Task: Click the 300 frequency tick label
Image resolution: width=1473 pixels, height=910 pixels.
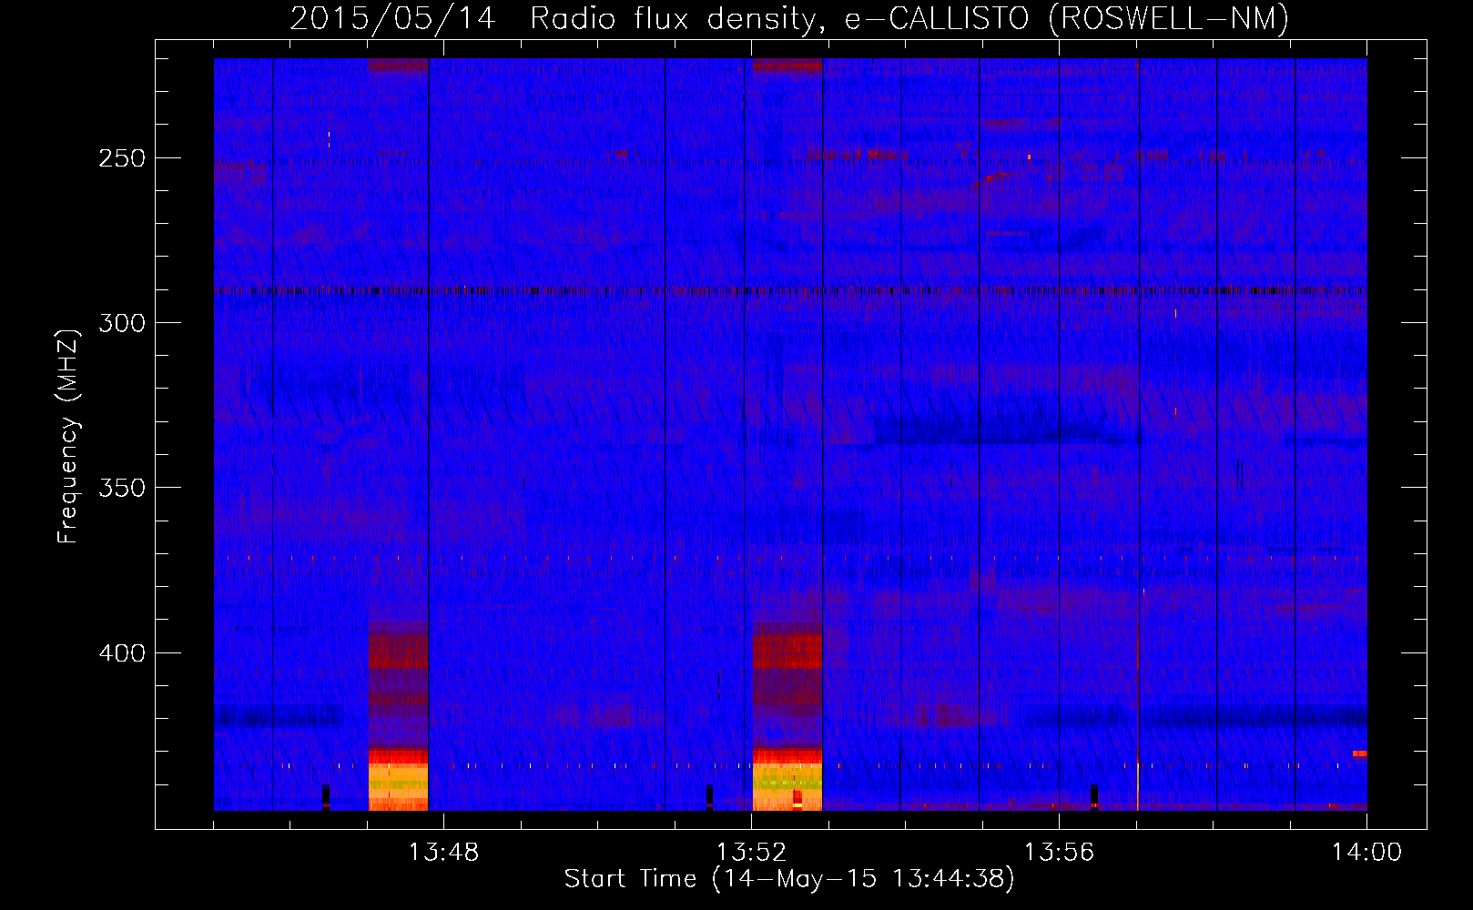Action: coord(122,323)
